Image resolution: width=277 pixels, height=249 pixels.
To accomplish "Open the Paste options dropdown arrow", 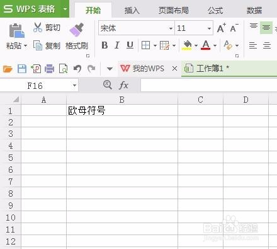I will coord(25,45).
